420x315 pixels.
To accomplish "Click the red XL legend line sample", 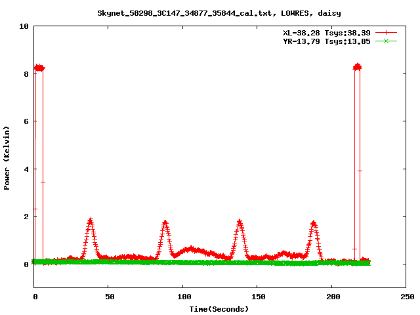I will tap(386, 33).
